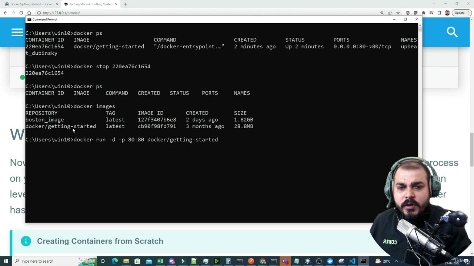Open Command Prompt taskbar icon

363,261
